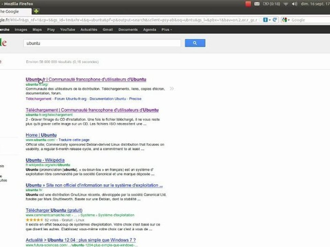
Task: Open Actualités in the Google bar
Action: tap(89, 30)
